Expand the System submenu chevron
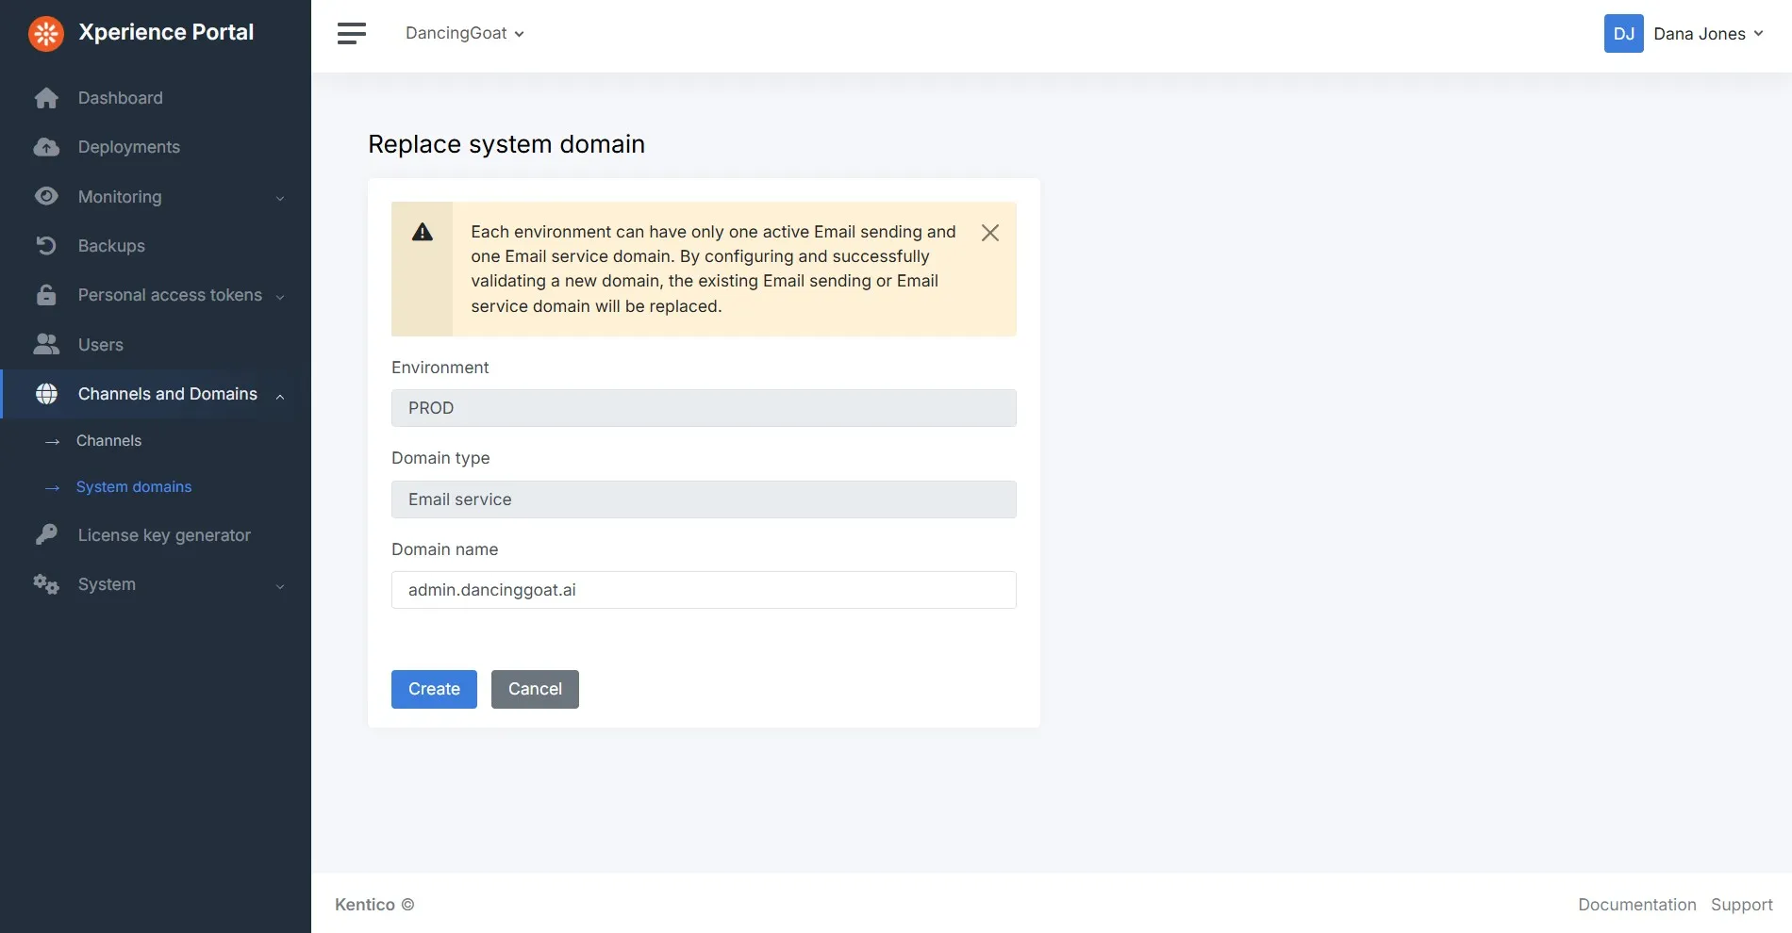Screen dimensions: 1792x933 point(280,586)
